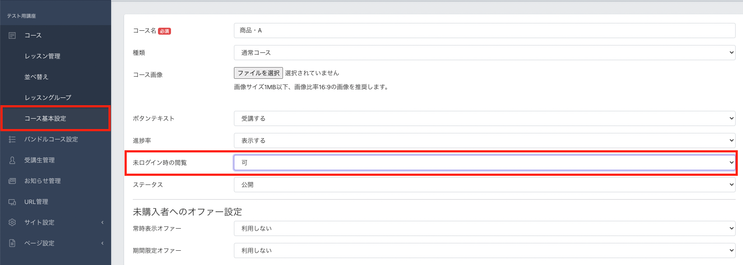Go to レッスン管理 in sidebar
Image resolution: width=743 pixels, height=265 pixels.
[x=43, y=56]
